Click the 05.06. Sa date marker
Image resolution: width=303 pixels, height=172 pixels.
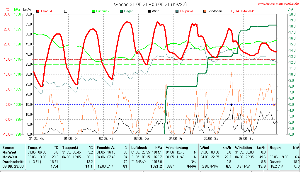click(211, 138)
